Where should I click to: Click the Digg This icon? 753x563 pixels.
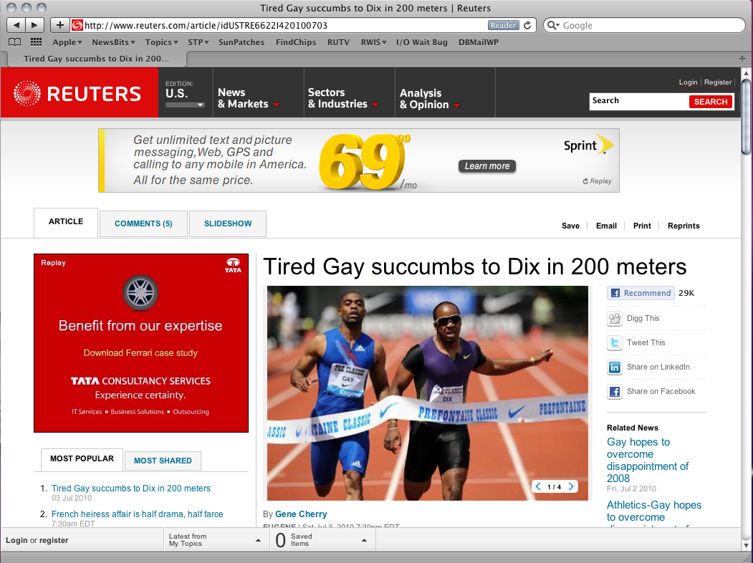(614, 319)
